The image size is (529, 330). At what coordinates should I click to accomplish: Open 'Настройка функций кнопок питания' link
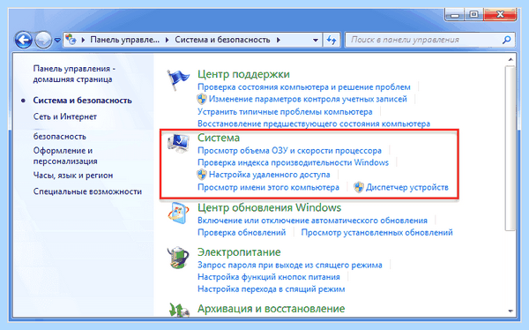(269, 277)
